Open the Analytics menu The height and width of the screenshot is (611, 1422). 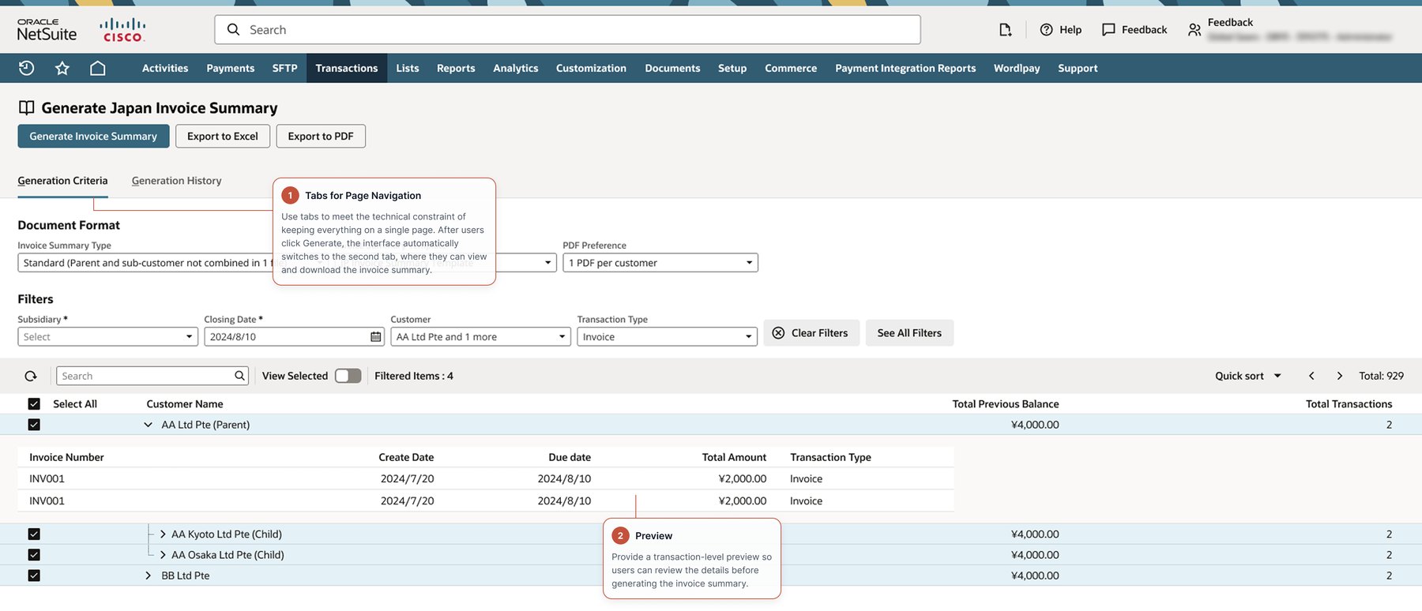point(516,68)
